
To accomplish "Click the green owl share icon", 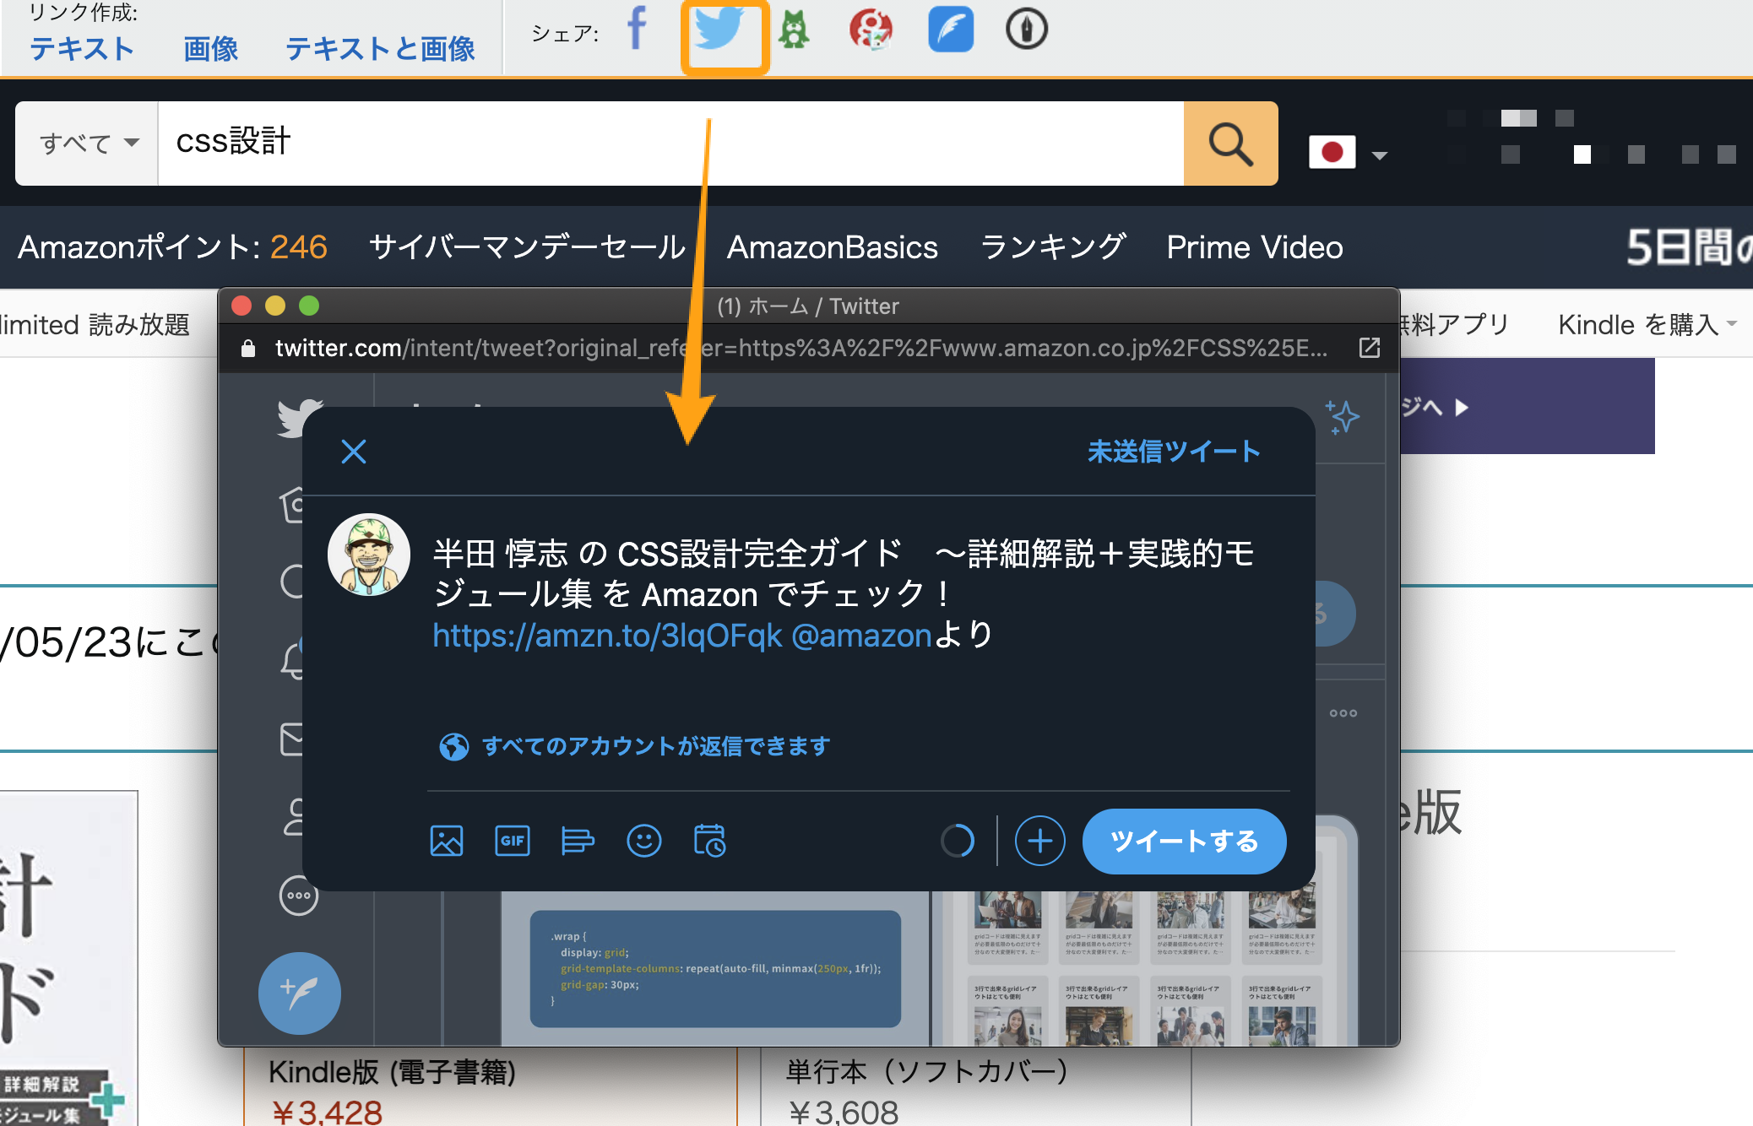I will (793, 30).
